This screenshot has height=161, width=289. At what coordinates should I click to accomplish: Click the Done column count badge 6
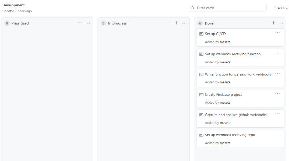200,23
